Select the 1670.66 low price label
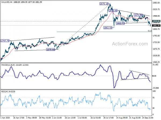The width and height of the screenshot is (161, 120). (x=51, y=50)
